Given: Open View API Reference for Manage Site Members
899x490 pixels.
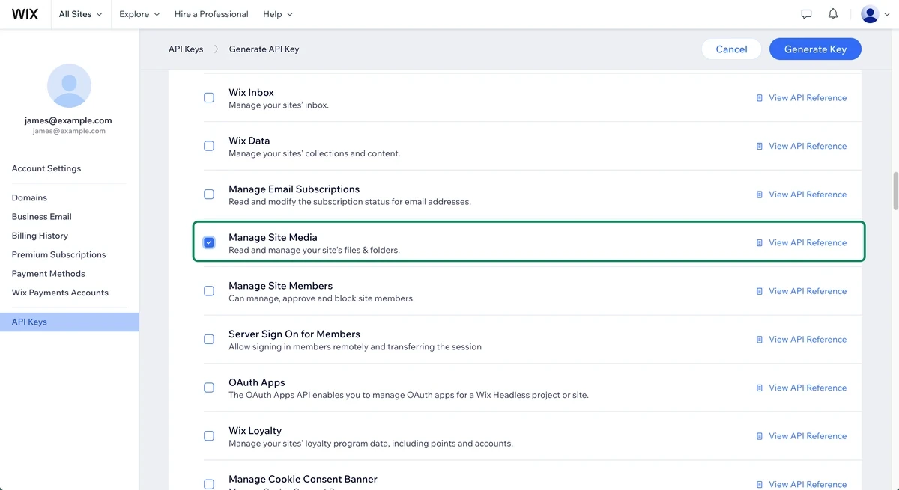Looking at the screenshot, I should tap(808, 292).
